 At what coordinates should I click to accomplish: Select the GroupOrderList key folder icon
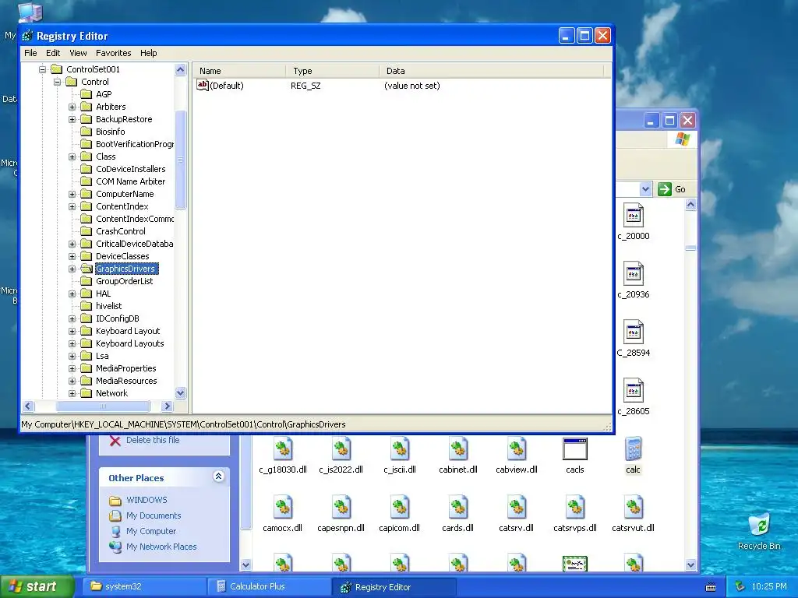[87, 281]
